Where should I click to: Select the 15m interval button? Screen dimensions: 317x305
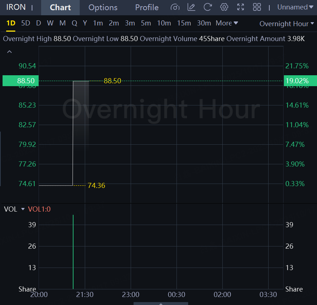[x=184, y=23]
